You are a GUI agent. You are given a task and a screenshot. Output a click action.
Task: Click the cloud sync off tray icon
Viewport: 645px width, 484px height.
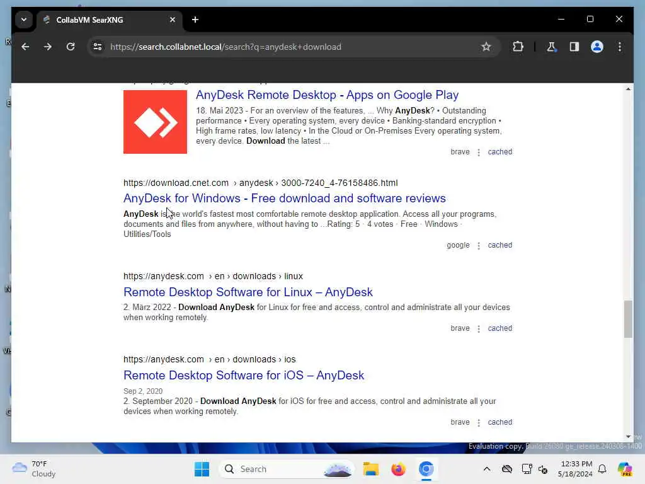pyautogui.click(x=507, y=469)
